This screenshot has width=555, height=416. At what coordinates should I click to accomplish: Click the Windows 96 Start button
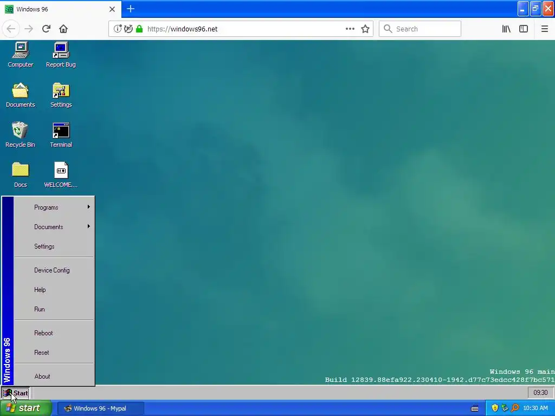pos(16,393)
